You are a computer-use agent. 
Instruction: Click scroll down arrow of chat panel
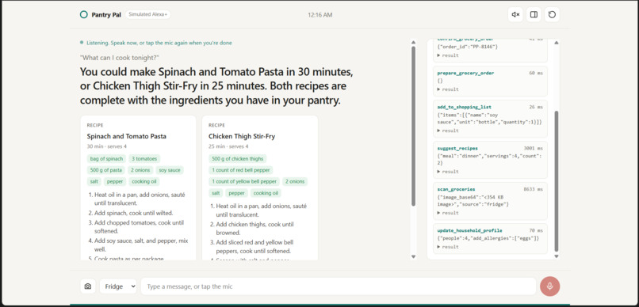(x=413, y=256)
